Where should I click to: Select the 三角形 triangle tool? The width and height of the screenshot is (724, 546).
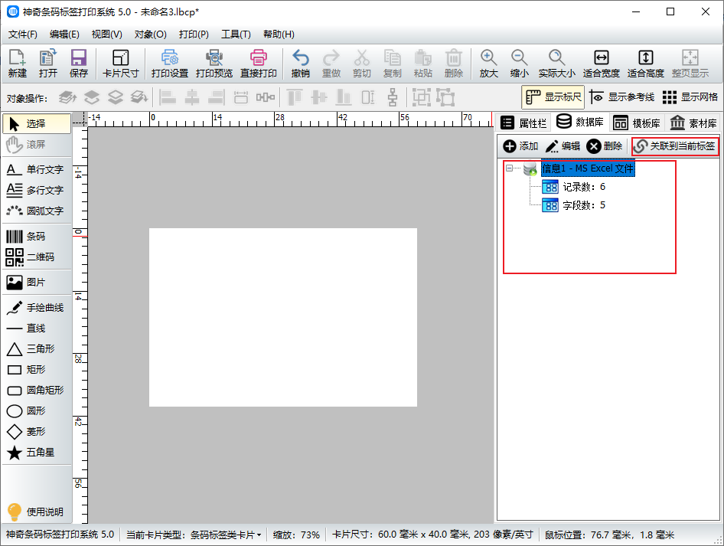pos(36,348)
